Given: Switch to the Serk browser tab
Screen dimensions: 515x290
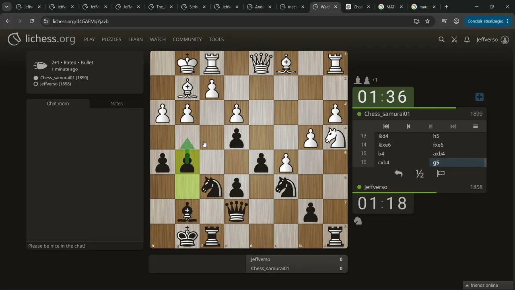Looking at the screenshot, I should coord(193,7).
